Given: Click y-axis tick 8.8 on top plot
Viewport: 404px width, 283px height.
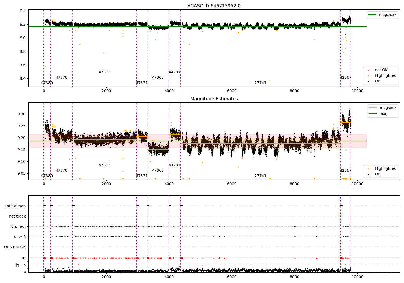Looking at the screenshot, I should point(23,51).
